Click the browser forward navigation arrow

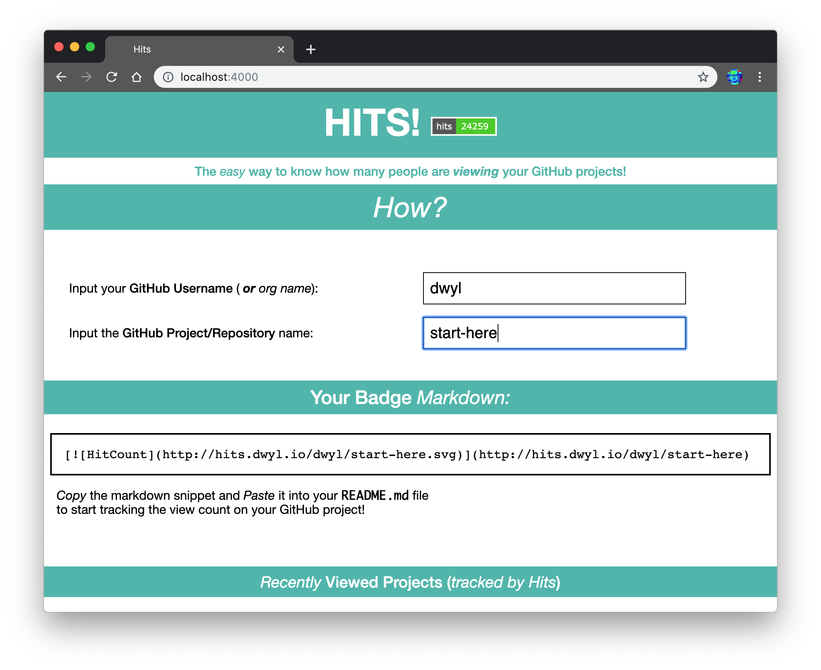tap(85, 76)
